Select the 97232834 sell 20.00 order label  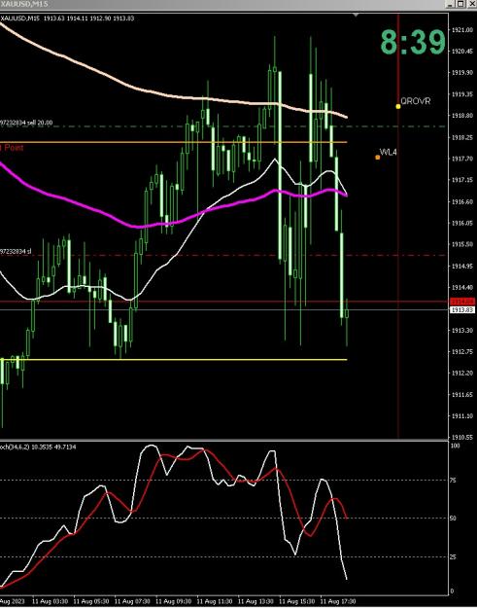pyautogui.click(x=26, y=123)
